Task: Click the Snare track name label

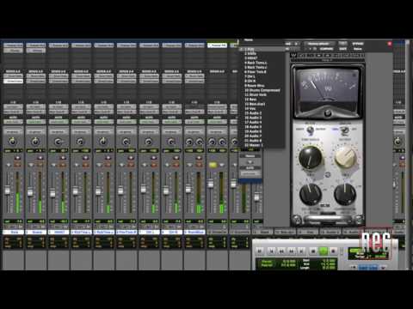Action: click(35, 232)
